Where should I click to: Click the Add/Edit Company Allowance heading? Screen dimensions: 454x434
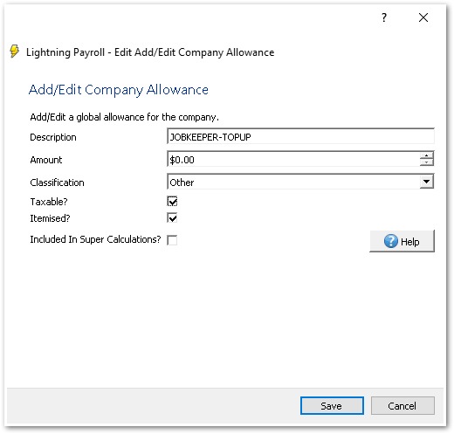tap(119, 90)
